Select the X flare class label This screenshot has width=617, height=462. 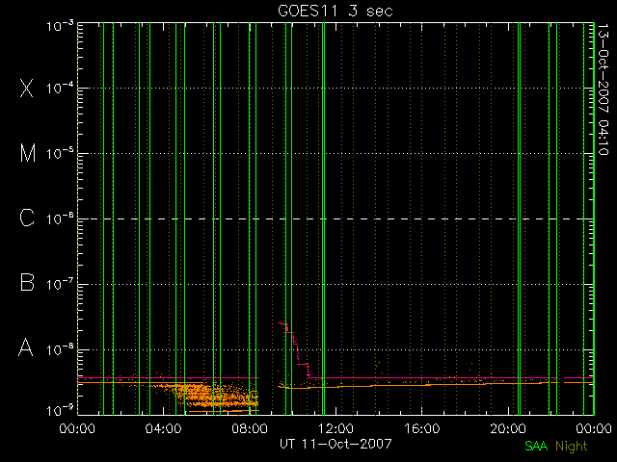click(27, 88)
